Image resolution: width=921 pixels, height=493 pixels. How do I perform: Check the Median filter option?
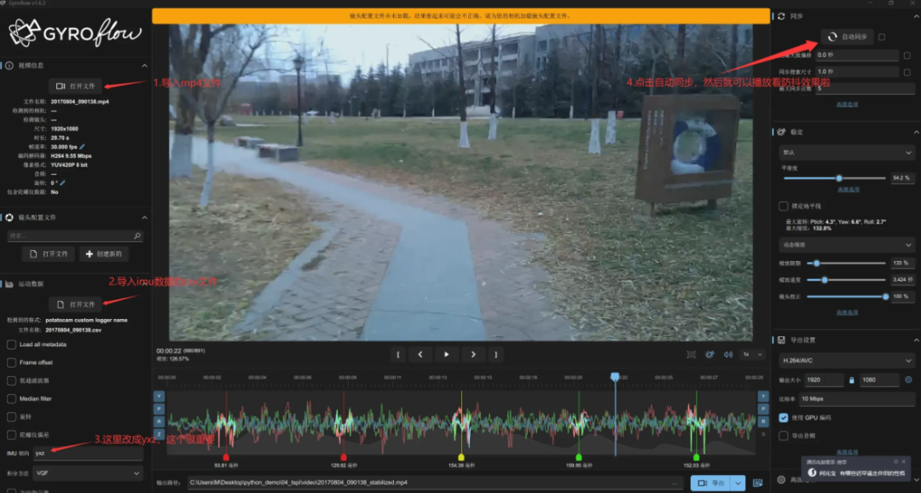pyautogui.click(x=12, y=398)
